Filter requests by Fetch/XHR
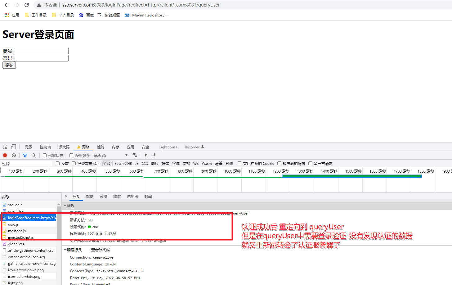 (123, 164)
